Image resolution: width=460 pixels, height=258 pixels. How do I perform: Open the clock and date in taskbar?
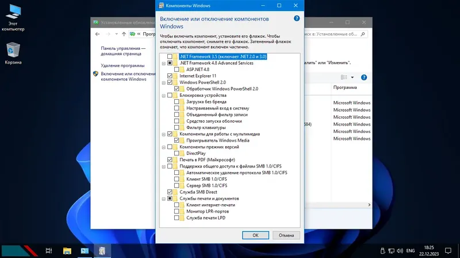pos(429,251)
